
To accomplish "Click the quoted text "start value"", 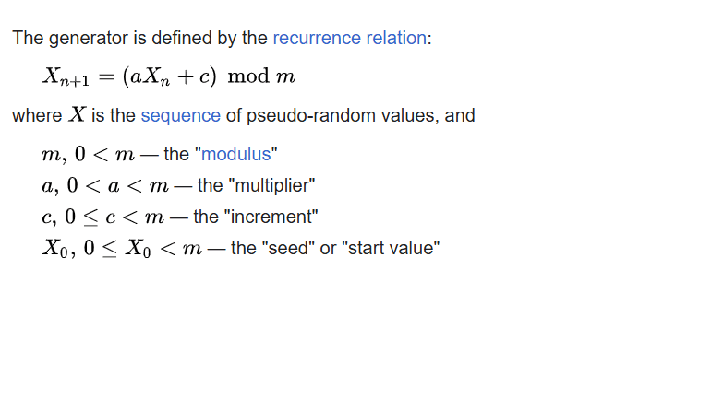I will pyautogui.click(x=391, y=248).
